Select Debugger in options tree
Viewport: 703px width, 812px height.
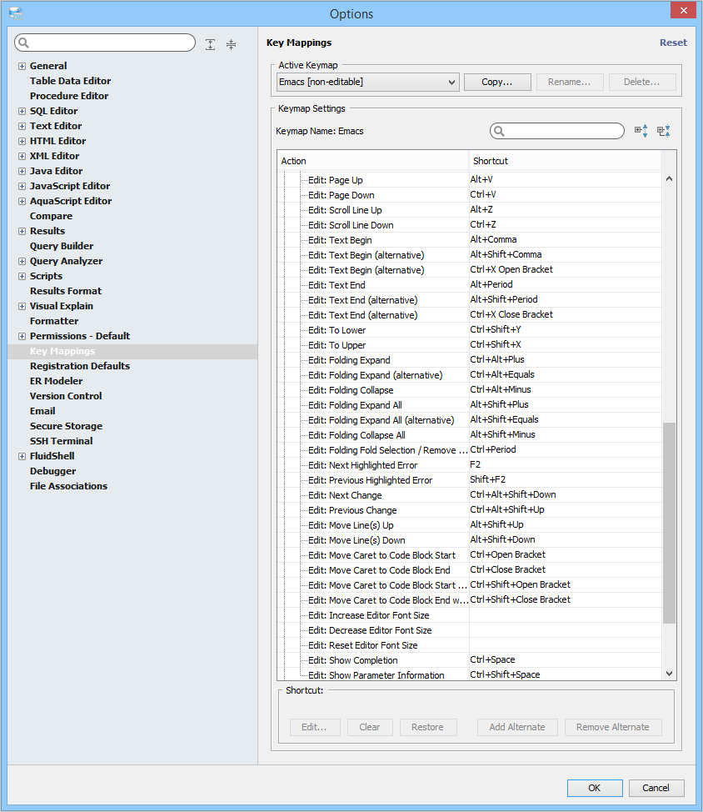tap(52, 471)
